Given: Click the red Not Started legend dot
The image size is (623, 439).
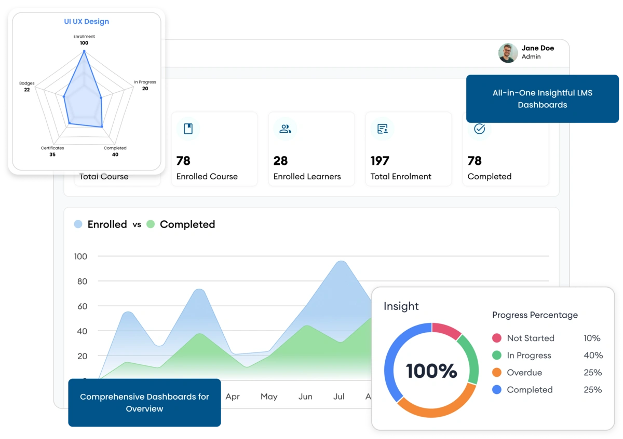Looking at the screenshot, I should coord(496,338).
